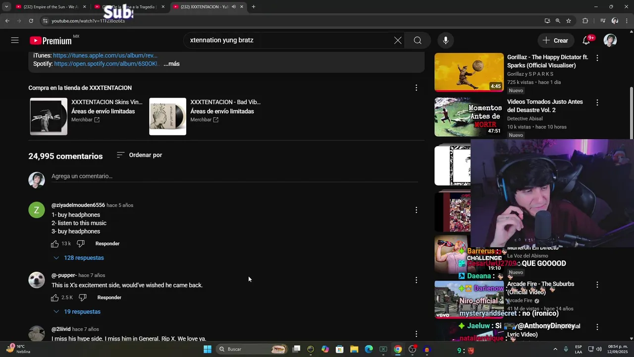The image size is (634, 357).
Task: Dislike the ziyadelmouden6556 comment
Action: coord(81,243)
